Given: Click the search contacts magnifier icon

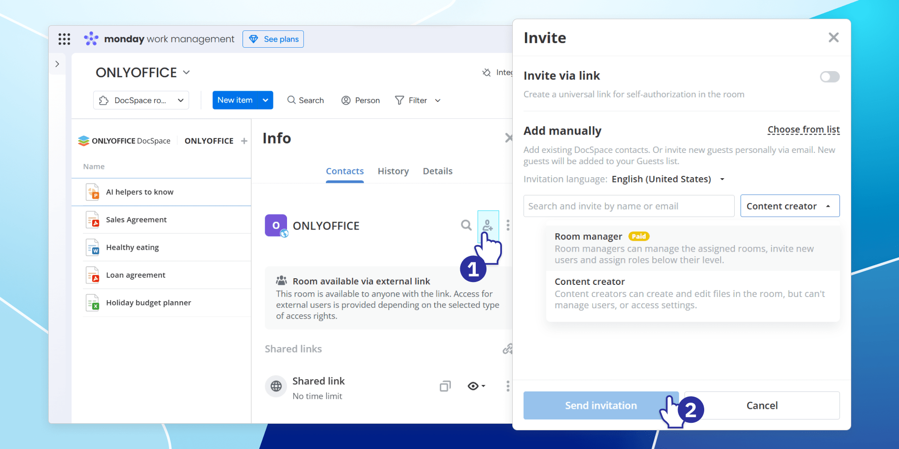Looking at the screenshot, I should (x=466, y=225).
